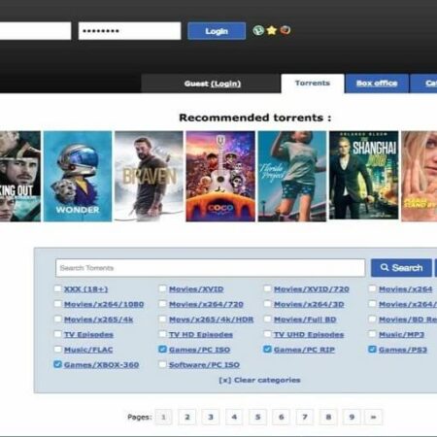
Task: Click inside the Search Torrents field
Action: [210, 268]
